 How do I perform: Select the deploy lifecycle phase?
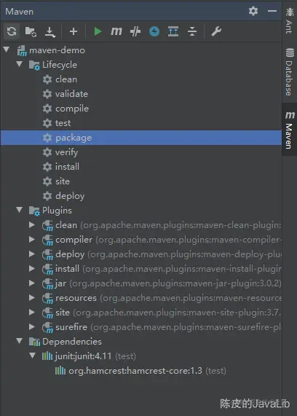click(x=140, y=196)
